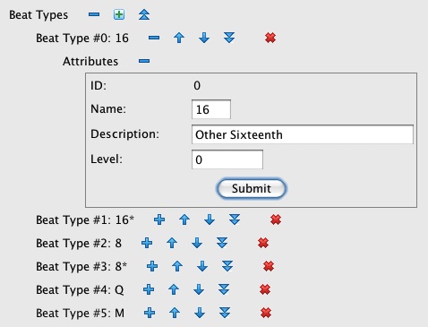Viewport: 428px width, 327px height.
Task: Move Beat Type #3: 8* to bottom
Action: tap(227, 266)
